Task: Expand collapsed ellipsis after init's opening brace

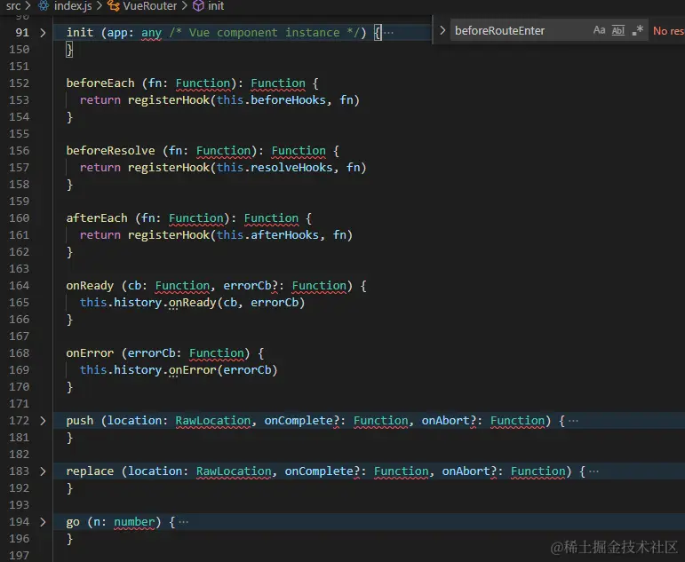Action: [x=388, y=32]
